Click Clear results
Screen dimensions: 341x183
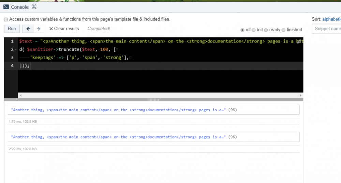pyautogui.click(x=64, y=29)
